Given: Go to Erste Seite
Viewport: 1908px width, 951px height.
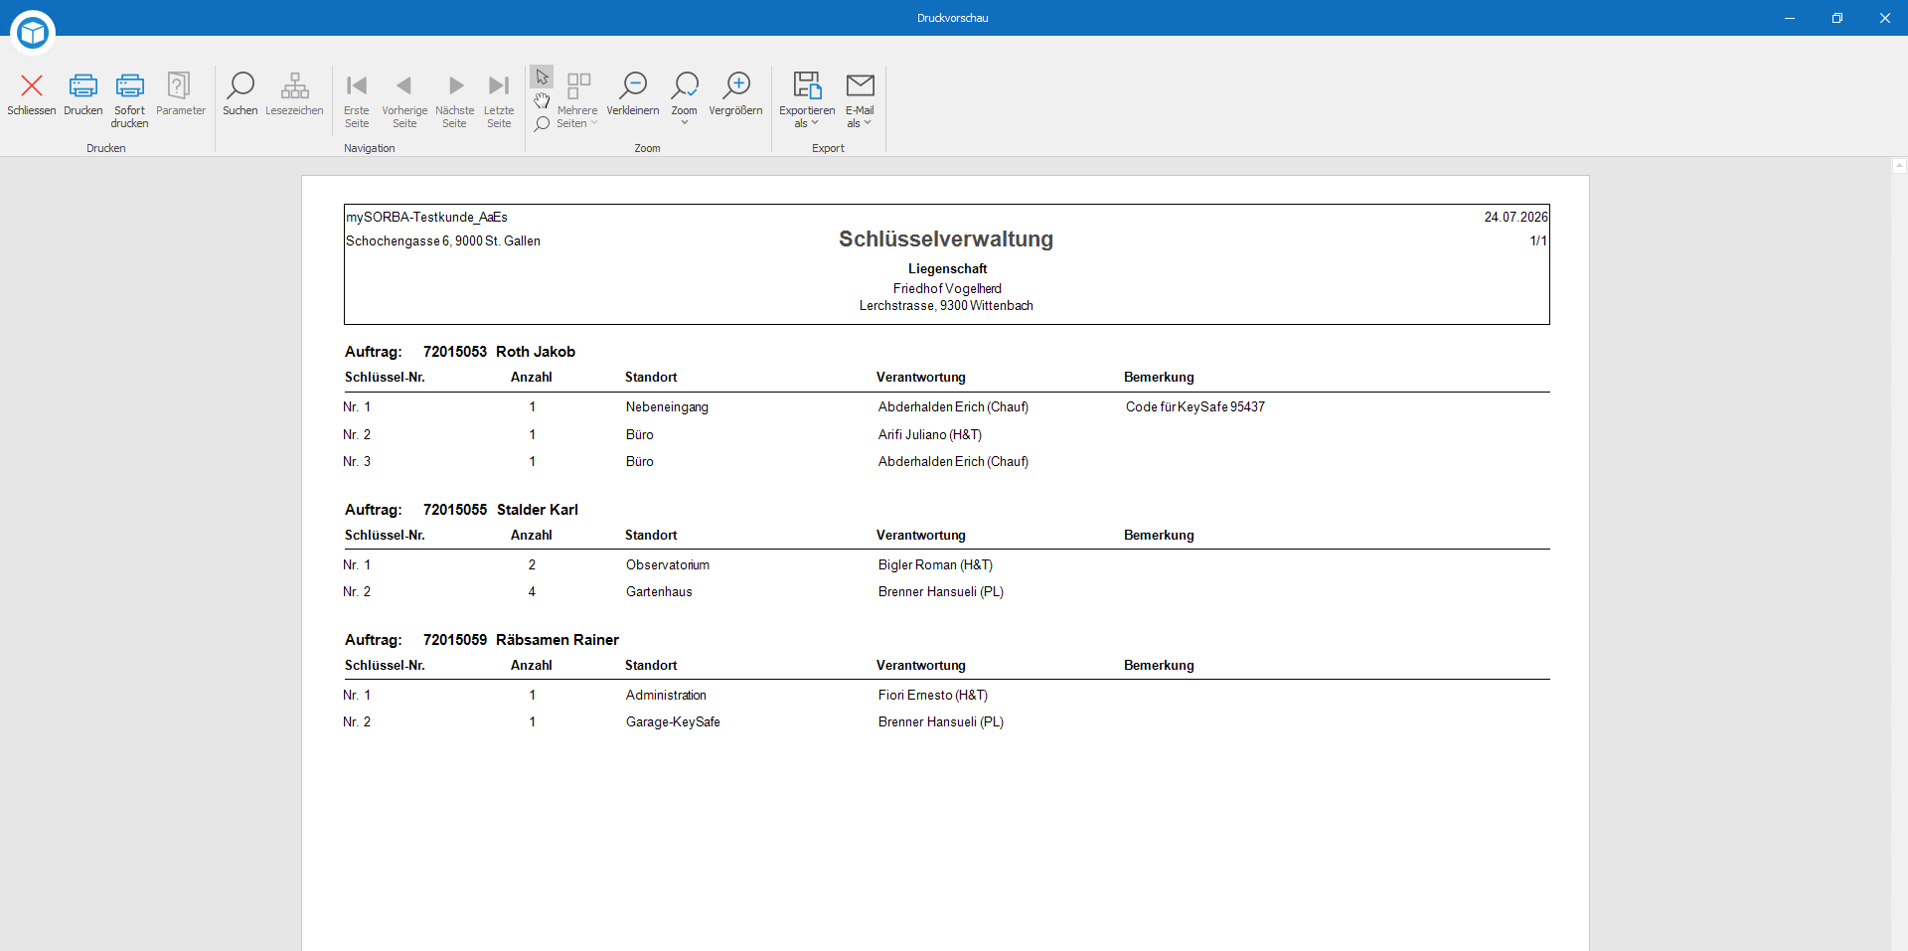Looking at the screenshot, I should tap(357, 100).
